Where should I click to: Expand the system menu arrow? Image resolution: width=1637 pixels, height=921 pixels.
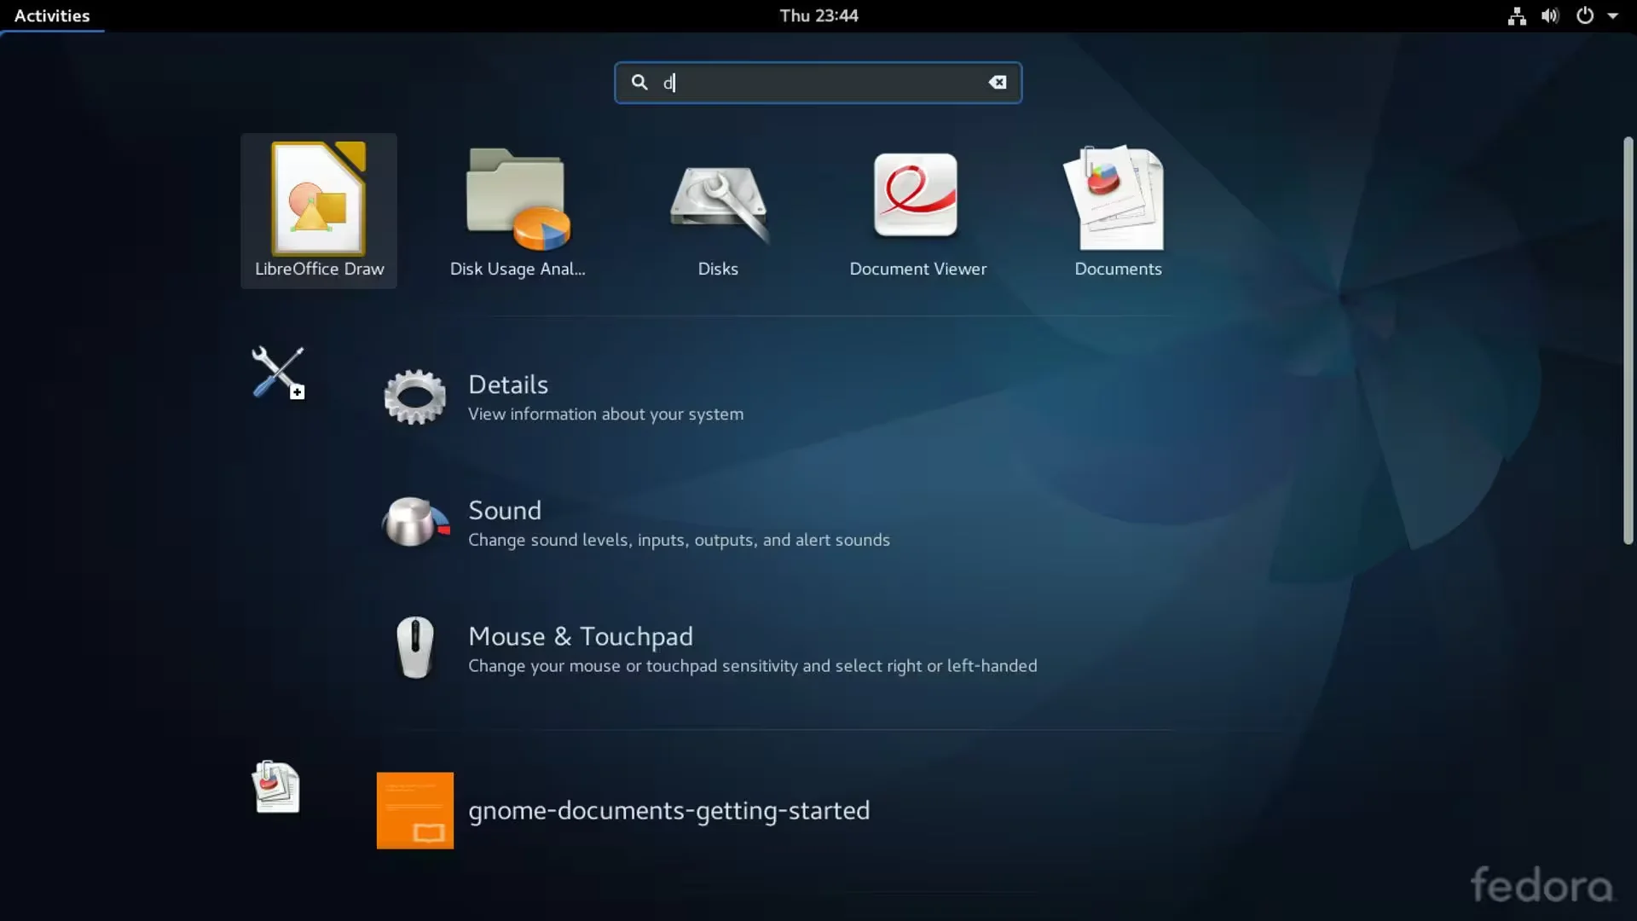coord(1613,15)
